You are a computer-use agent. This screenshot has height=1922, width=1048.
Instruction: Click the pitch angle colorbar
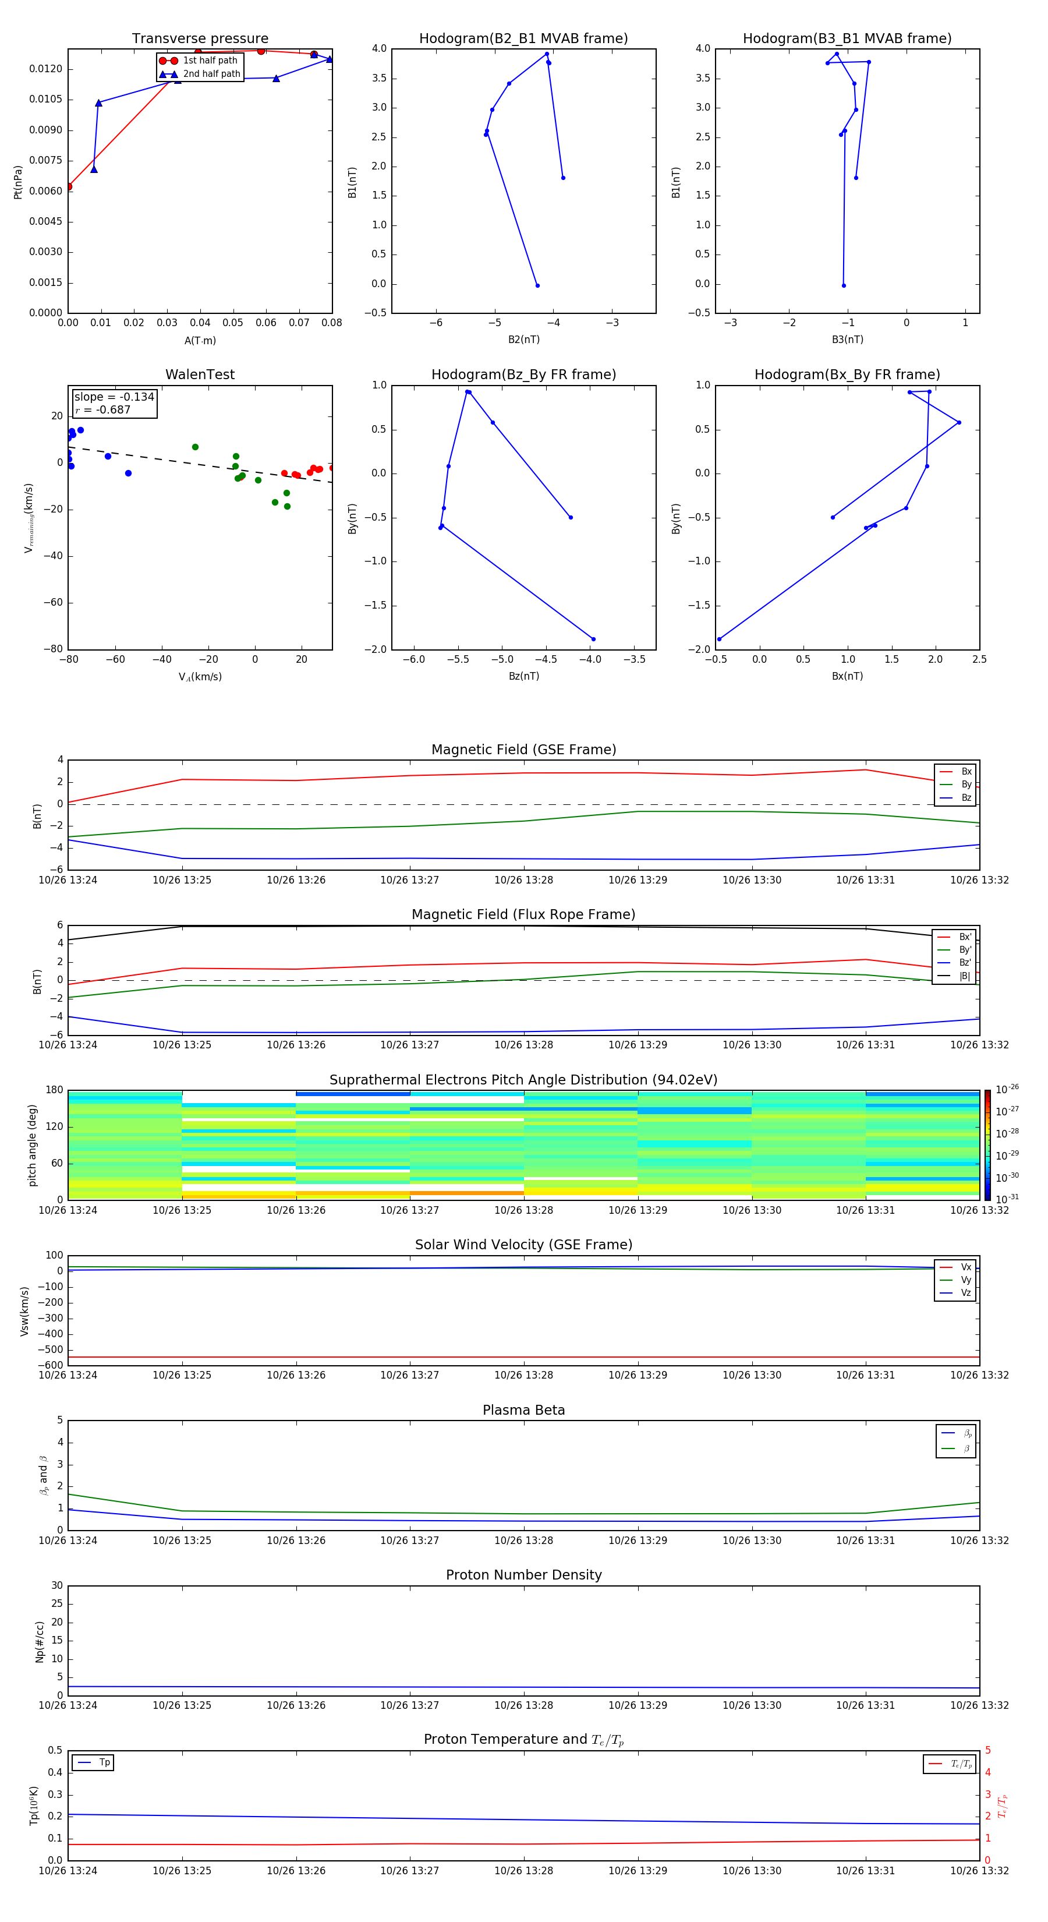(987, 1145)
